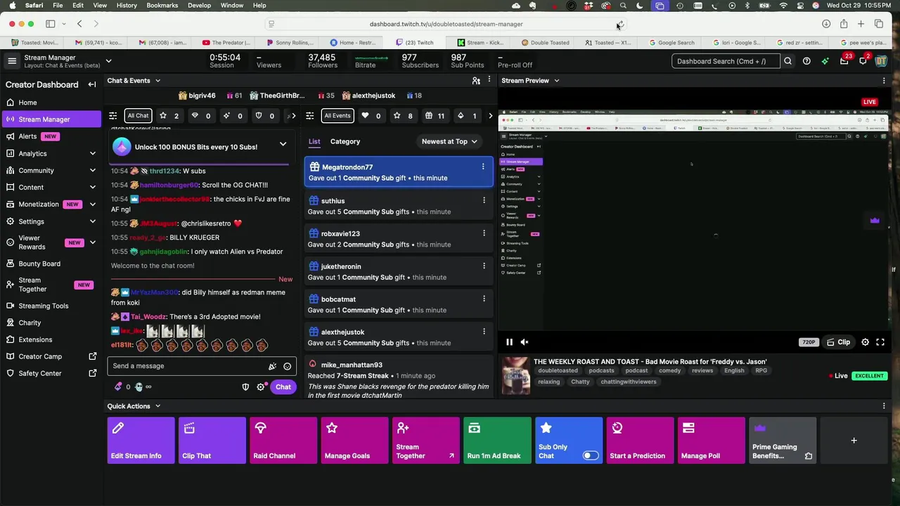Open the shield mode icon beside chat gear
The width and height of the screenshot is (900, 506).
245,387
